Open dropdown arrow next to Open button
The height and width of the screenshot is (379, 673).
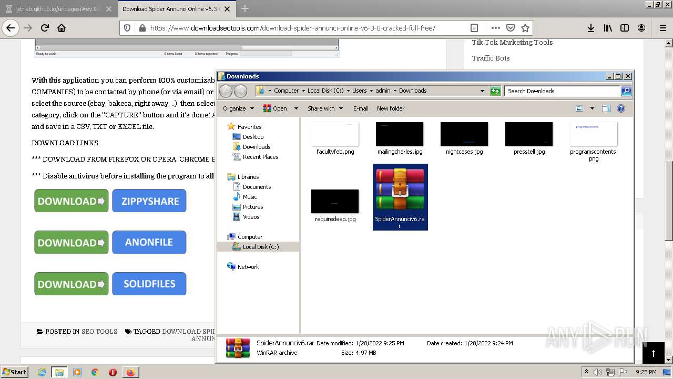[x=296, y=108]
